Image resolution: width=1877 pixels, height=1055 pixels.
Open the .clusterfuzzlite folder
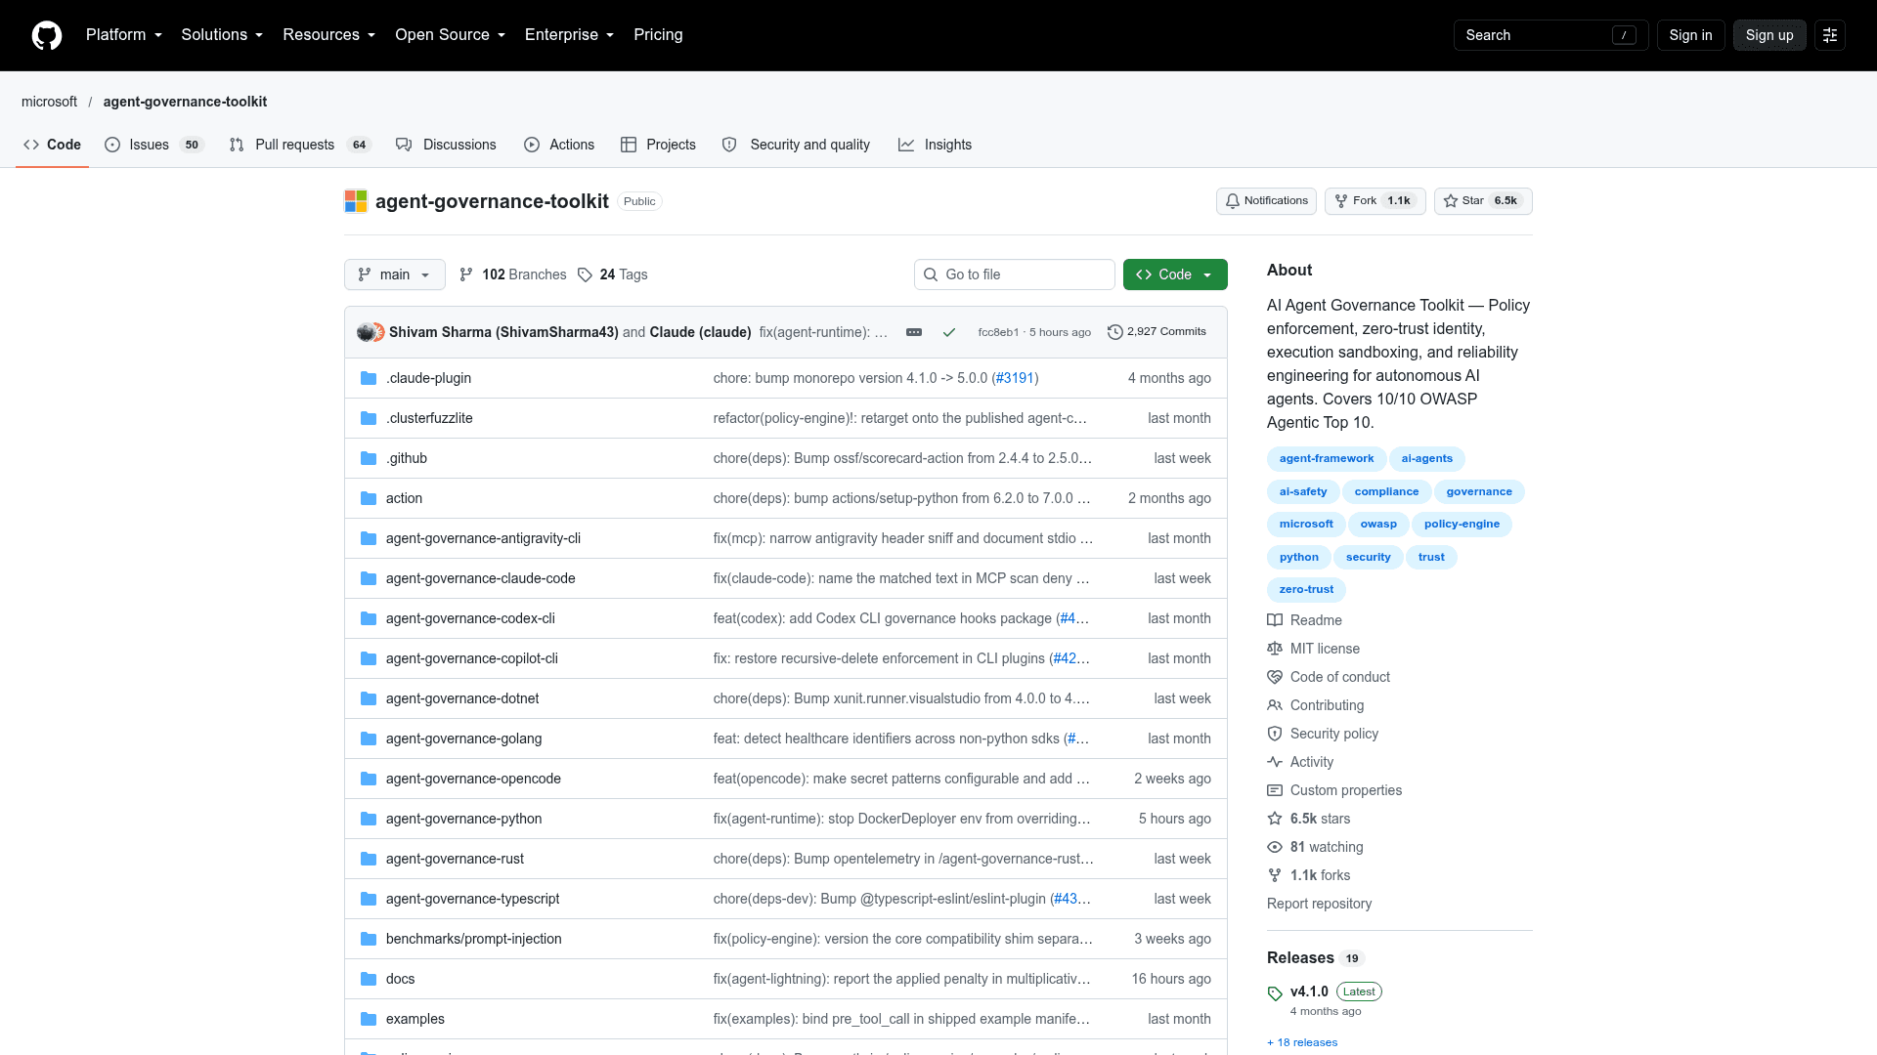click(429, 418)
